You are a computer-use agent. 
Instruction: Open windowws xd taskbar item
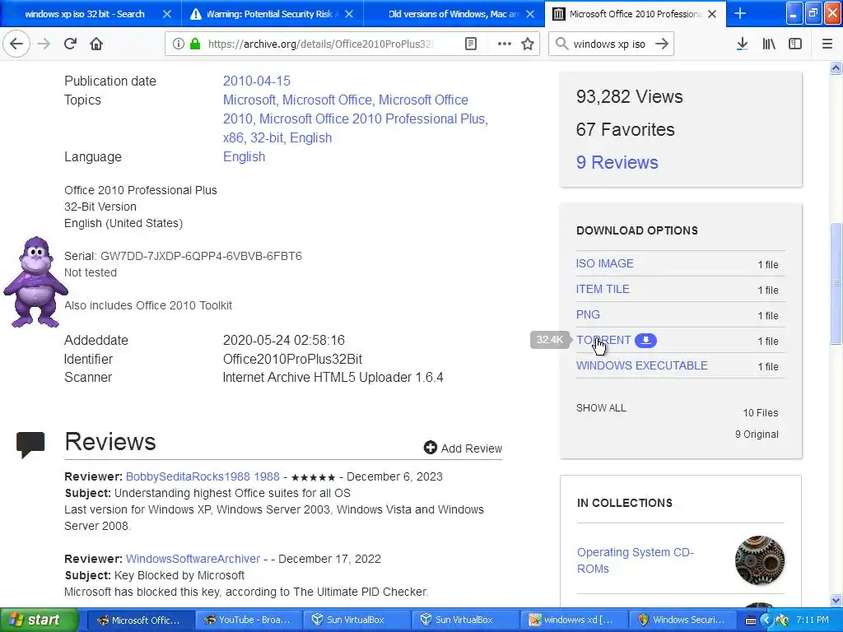[572, 620]
